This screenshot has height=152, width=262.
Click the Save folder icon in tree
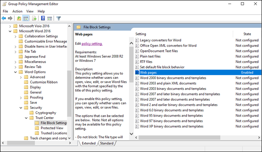point(26,103)
